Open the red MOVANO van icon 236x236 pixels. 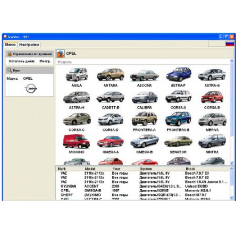76,141
